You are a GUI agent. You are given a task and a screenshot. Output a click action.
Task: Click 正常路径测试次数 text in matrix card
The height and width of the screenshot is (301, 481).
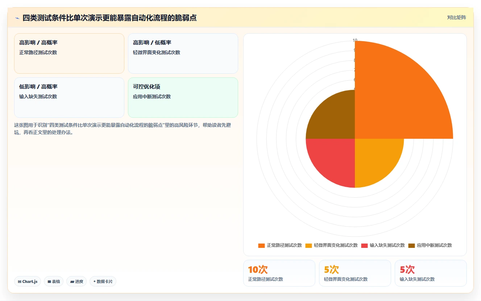pos(38,52)
